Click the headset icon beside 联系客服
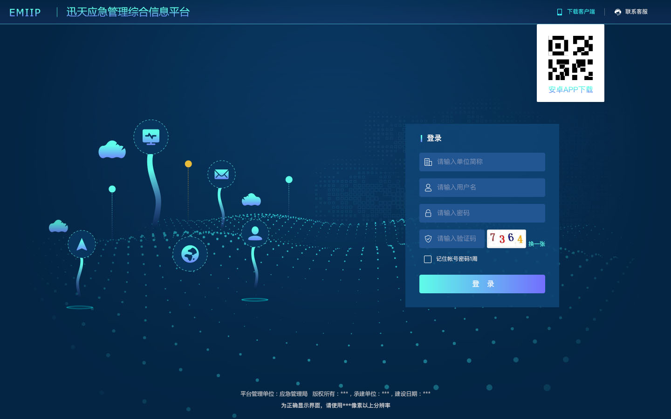 [618, 12]
